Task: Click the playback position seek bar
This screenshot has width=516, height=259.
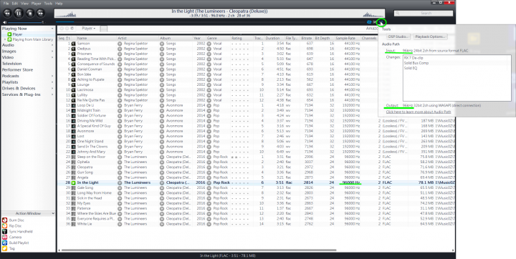Action: point(211,22)
